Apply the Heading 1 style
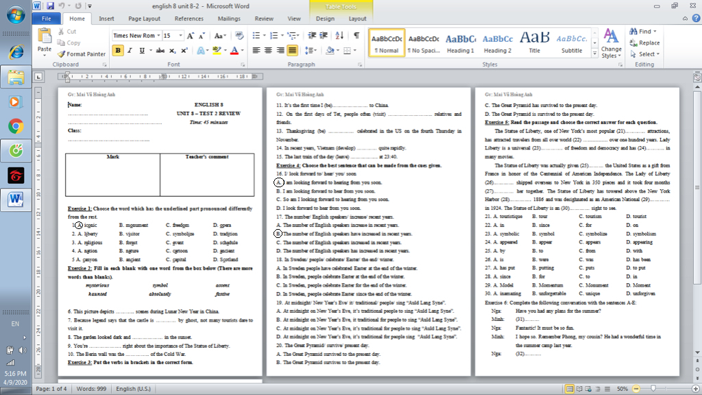 (x=460, y=43)
